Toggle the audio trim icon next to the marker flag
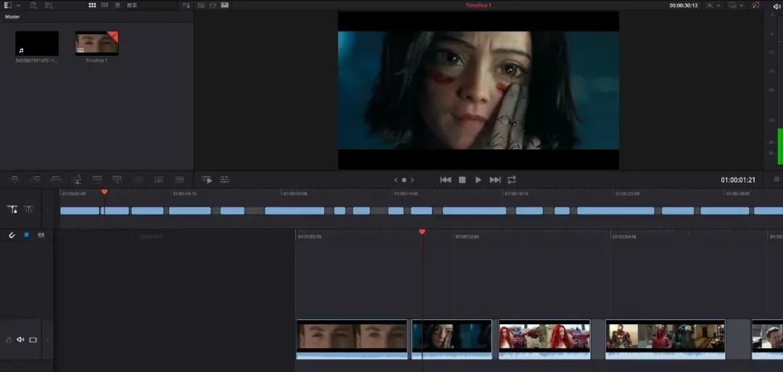Screen dimensions: 783x372 [41, 235]
